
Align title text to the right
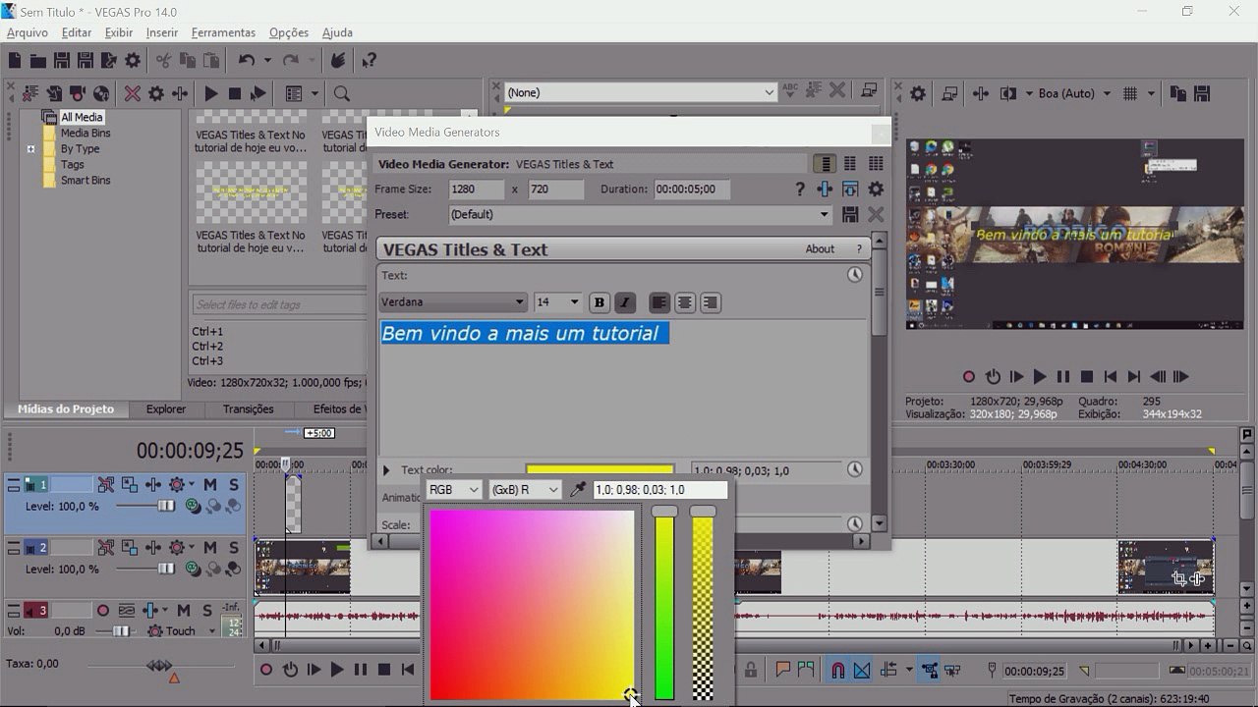click(710, 302)
